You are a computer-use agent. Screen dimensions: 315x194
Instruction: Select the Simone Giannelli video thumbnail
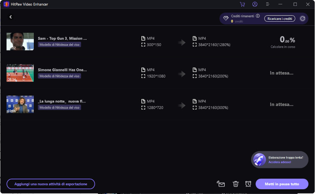(x=20, y=73)
